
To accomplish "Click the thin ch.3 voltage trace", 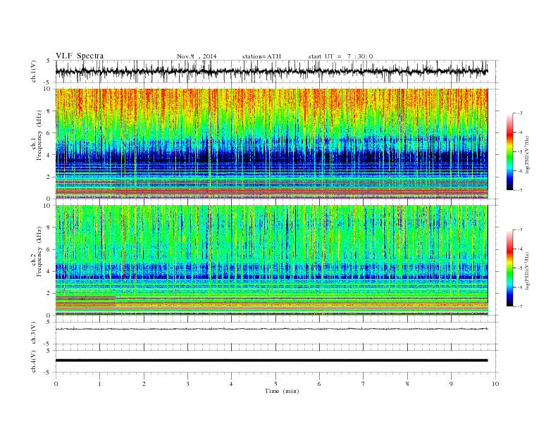I will 272,329.
